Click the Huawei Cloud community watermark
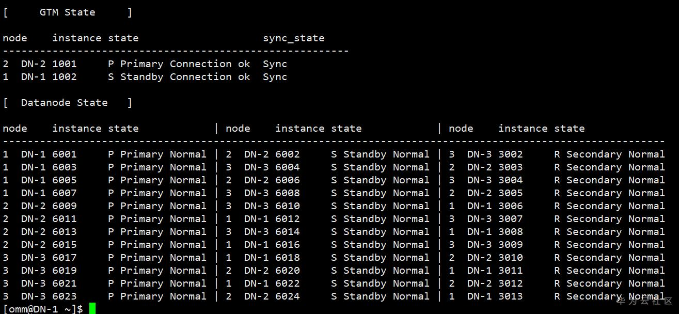 [x=644, y=301]
